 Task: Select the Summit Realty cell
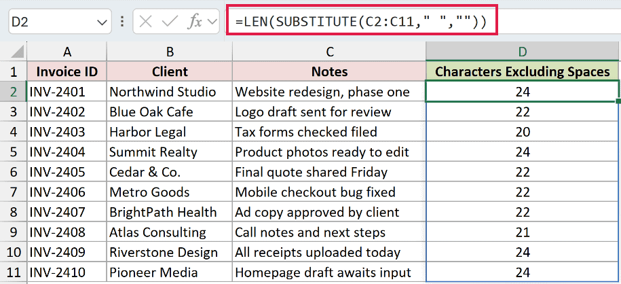click(x=170, y=152)
